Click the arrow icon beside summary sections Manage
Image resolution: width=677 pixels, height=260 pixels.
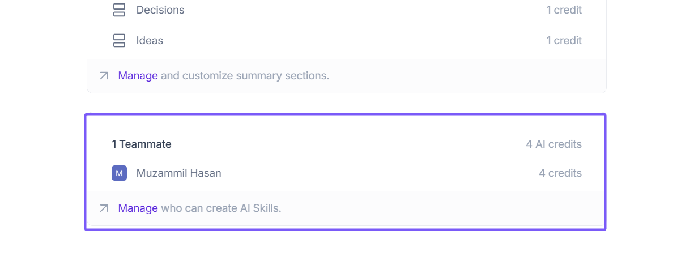104,76
